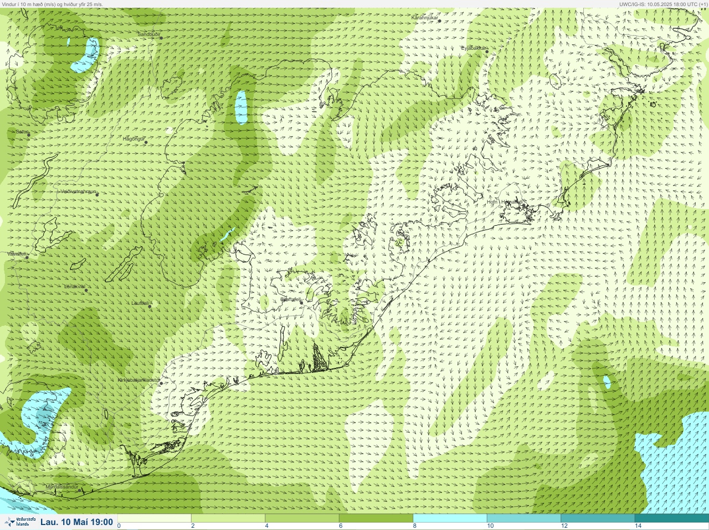The height and width of the screenshot is (530, 709).
Task: Click the Kárahnjúkar station label
Action: pyautogui.click(x=425, y=18)
